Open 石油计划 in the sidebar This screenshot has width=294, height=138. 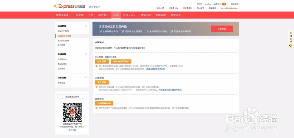tap(61, 69)
